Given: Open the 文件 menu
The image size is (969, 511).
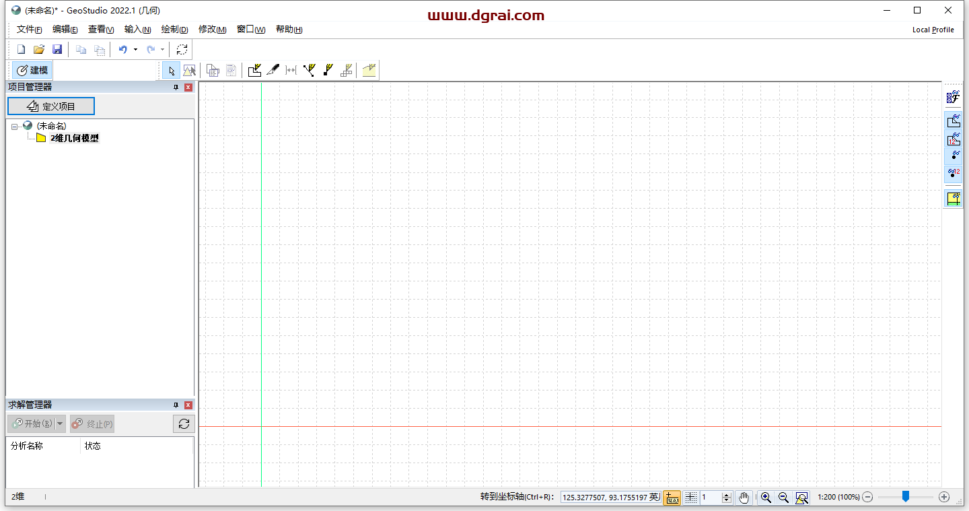Looking at the screenshot, I should click(x=30, y=30).
